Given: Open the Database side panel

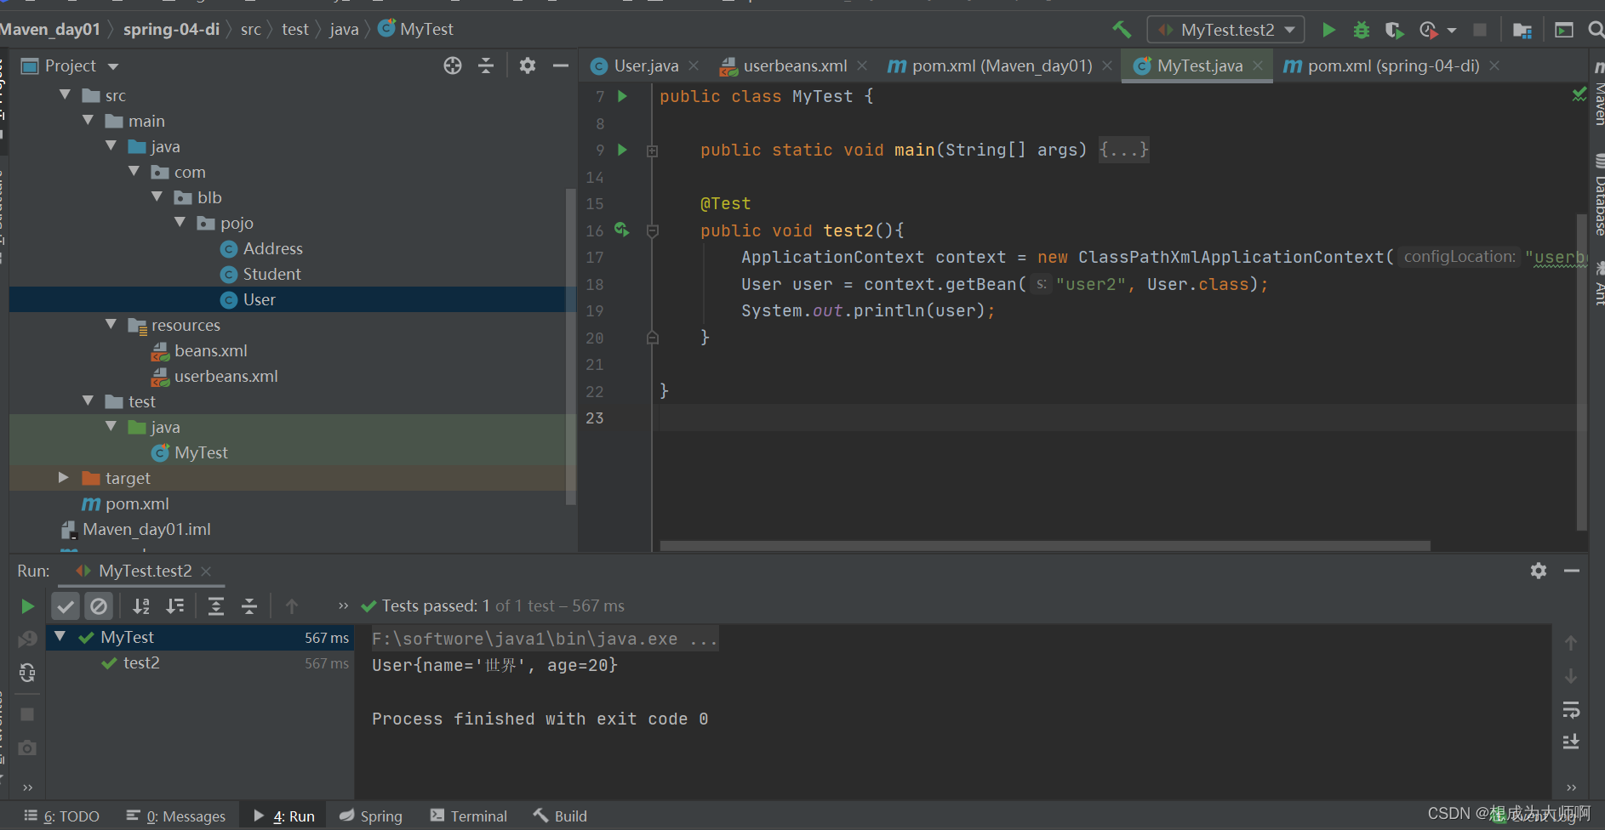Looking at the screenshot, I should point(1597,196).
